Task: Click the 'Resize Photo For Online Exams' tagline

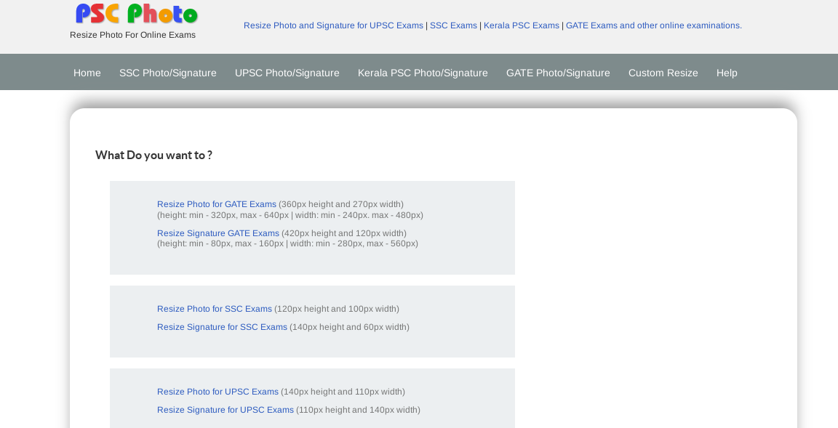Action: 132,35
